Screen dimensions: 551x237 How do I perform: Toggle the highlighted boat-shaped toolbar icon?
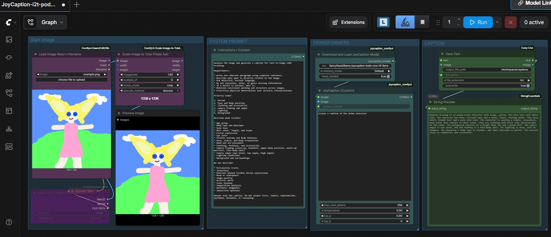[x=405, y=22]
